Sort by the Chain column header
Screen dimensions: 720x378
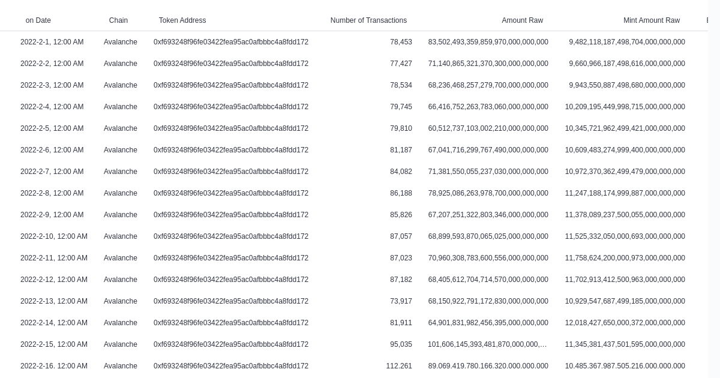118,20
